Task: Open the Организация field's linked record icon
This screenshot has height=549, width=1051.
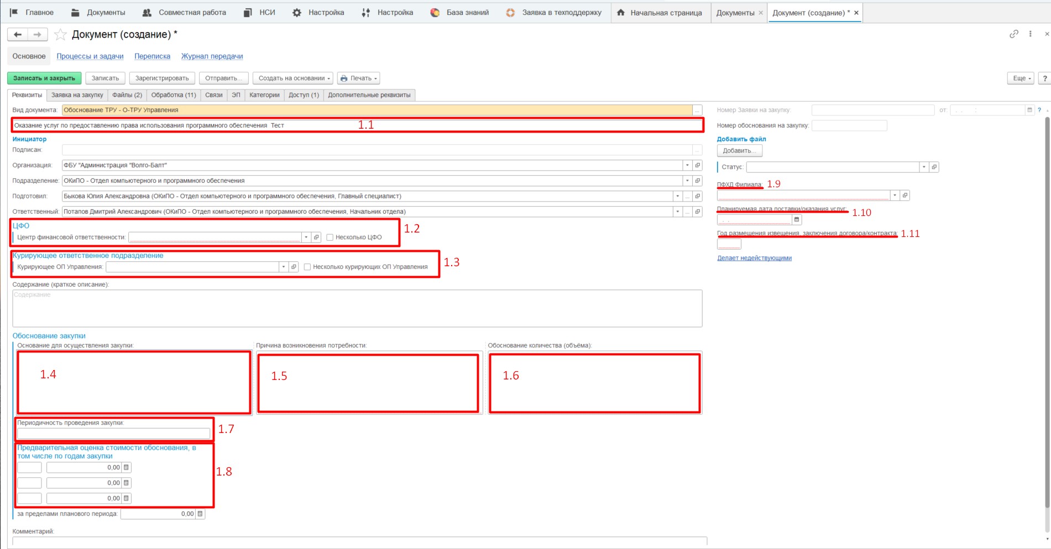Action: point(698,165)
